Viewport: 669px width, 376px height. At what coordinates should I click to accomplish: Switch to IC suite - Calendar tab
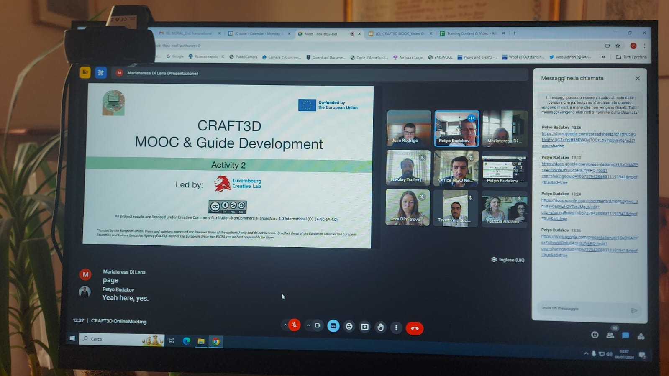[259, 33]
